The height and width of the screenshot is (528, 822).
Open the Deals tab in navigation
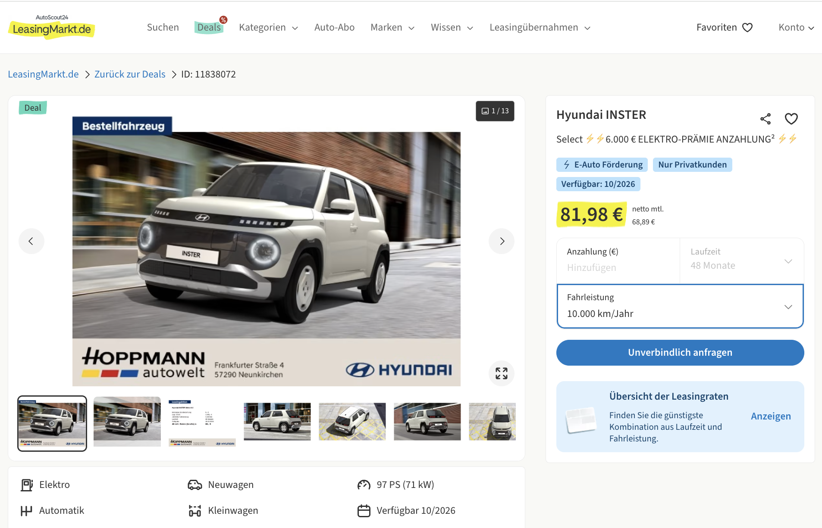[209, 28]
